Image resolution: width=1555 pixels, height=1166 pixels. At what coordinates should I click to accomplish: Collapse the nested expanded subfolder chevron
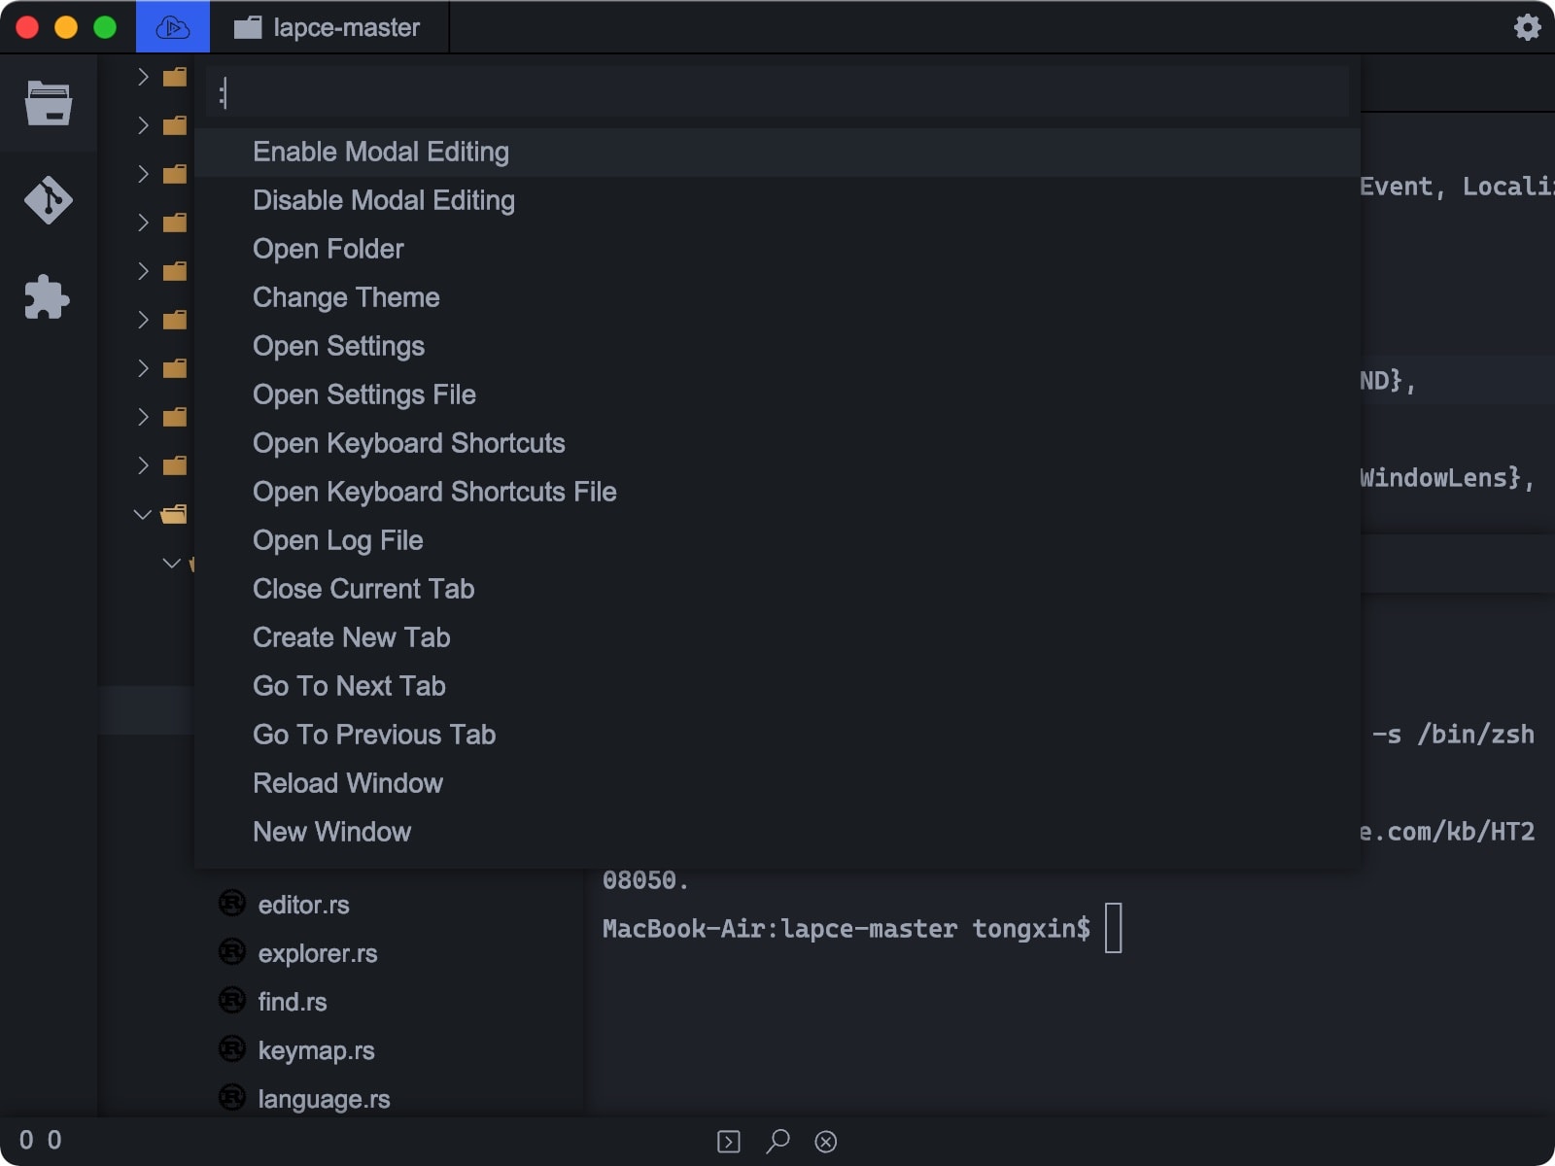tap(172, 563)
